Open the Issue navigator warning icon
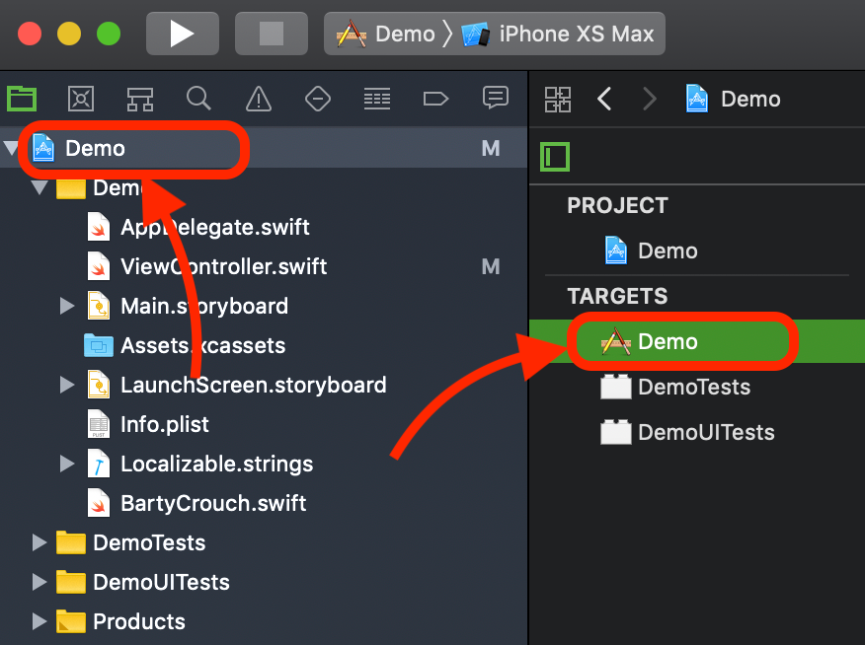The image size is (865, 645). (x=259, y=100)
